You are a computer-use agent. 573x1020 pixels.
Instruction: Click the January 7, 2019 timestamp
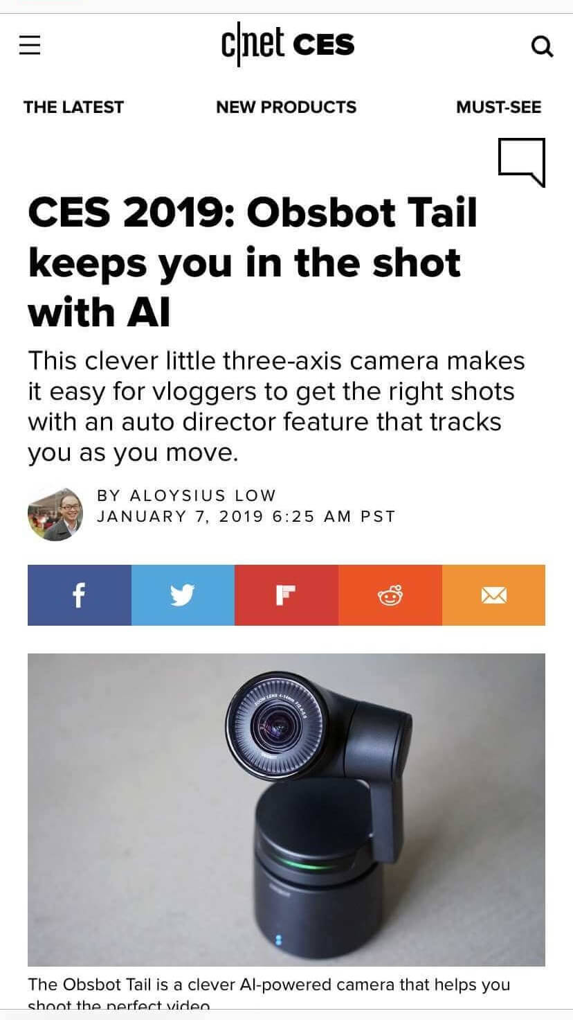click(246, 517)
